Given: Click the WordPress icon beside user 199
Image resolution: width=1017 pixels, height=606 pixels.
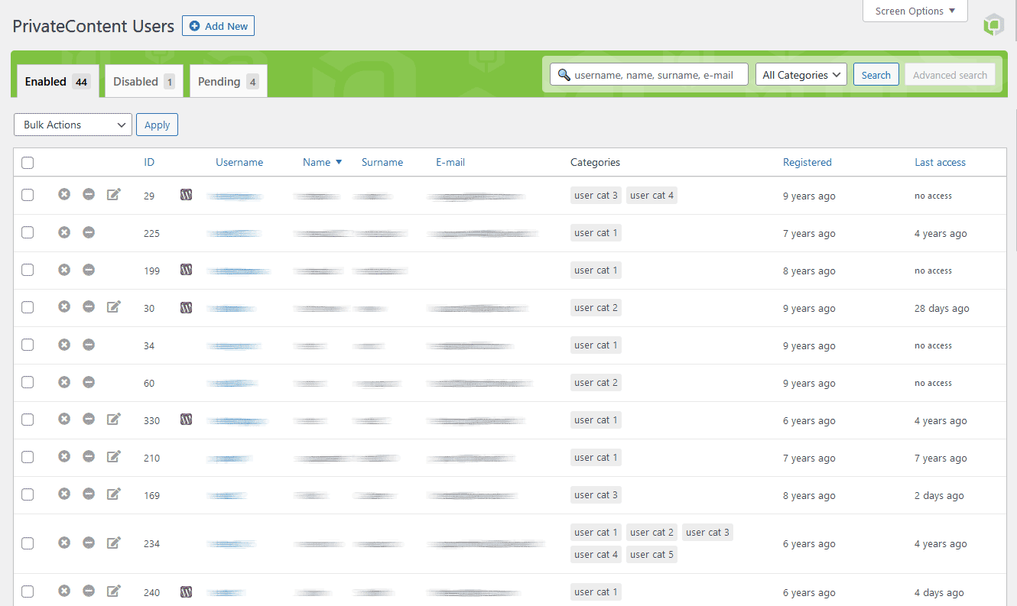Looking at the screenshot, I should 186,270.
